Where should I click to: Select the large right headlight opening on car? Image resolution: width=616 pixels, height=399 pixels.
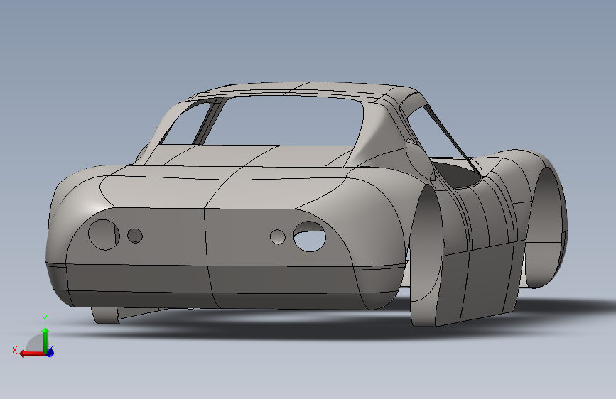(310, 237)
